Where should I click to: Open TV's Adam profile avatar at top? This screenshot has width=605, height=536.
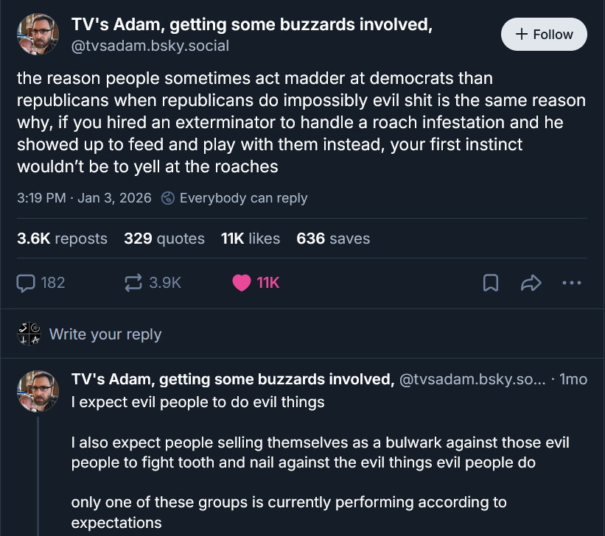point(38,35)
